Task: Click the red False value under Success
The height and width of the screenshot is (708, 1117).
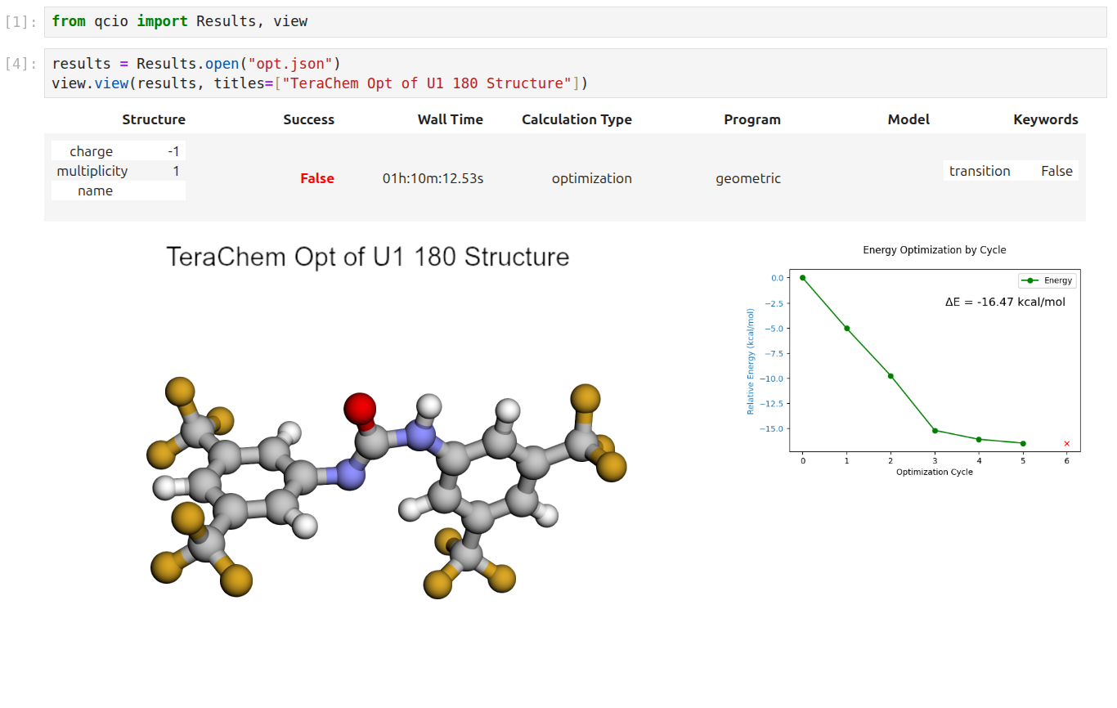Action: tap(317, 178)
